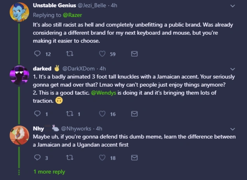Send Unstable Genius's tweet via direct message
This screenshot has height=180, width=247.
point(134,54)
